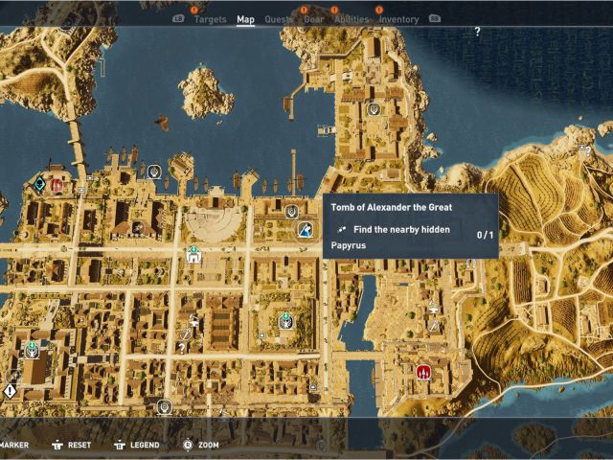Select red icon beside the teal skull marker

point(57,185)
